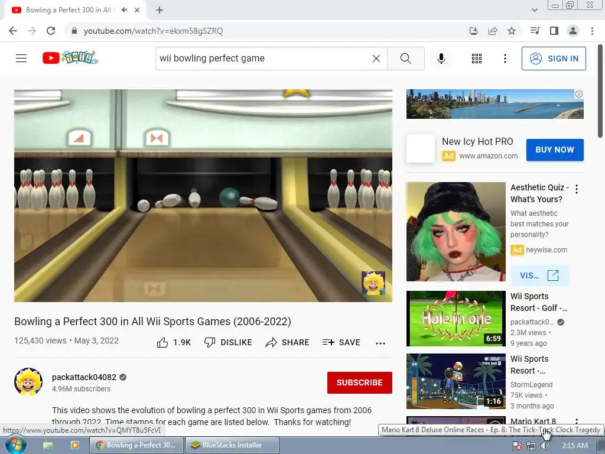Subscribe to packattack04082 channel

coord(360,382)
